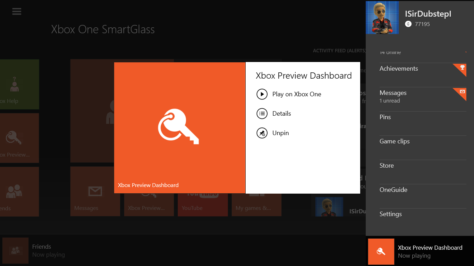
Task: Click the Unpin pin icon
Action: [x=262, y=133]
